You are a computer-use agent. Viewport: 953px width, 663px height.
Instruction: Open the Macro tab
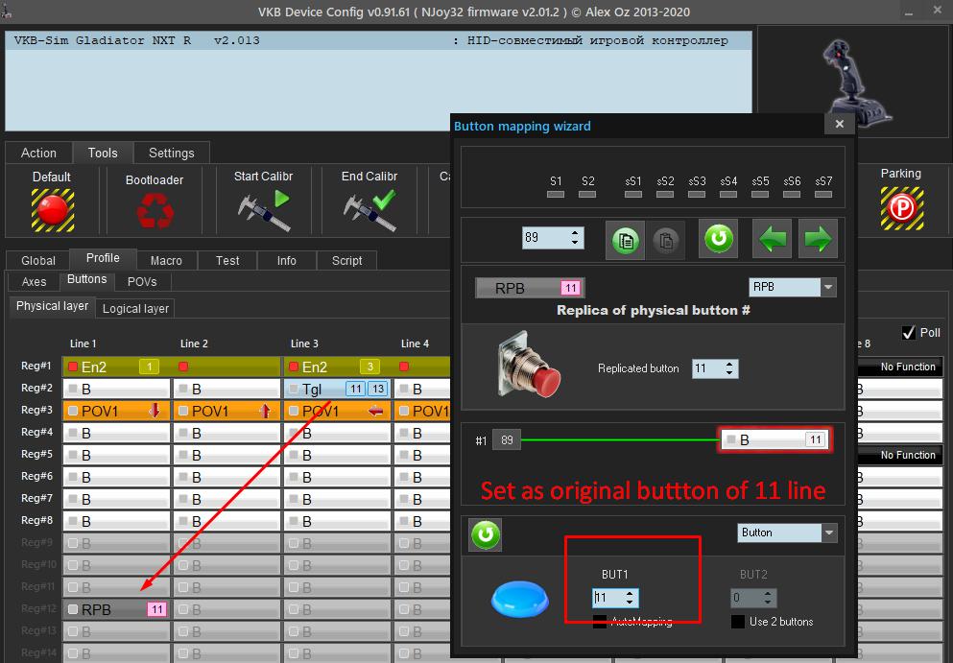[166, 261]
